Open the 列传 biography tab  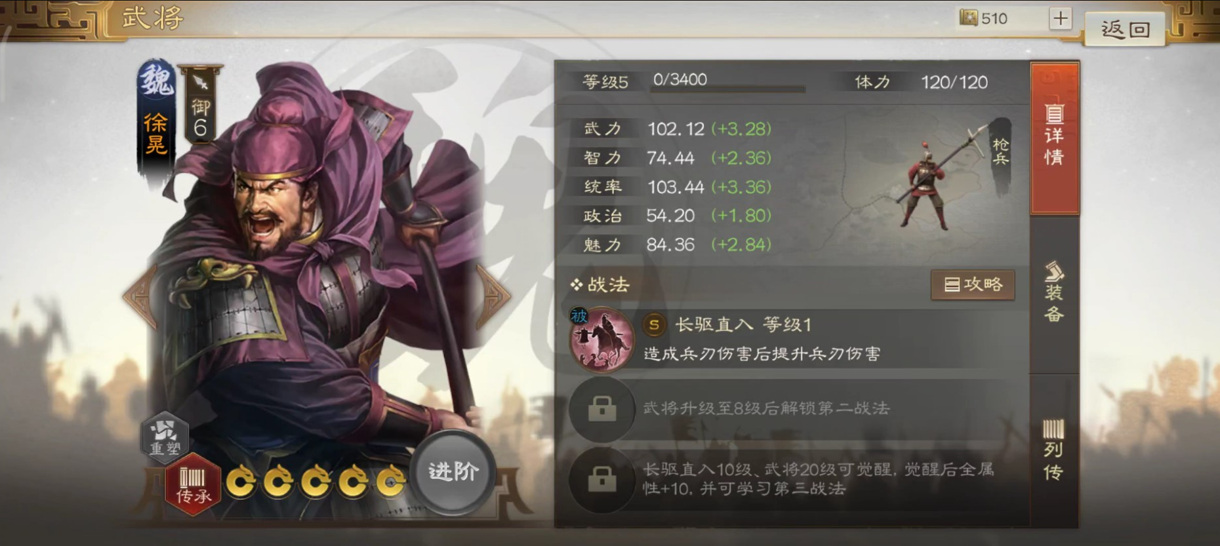1054,450
